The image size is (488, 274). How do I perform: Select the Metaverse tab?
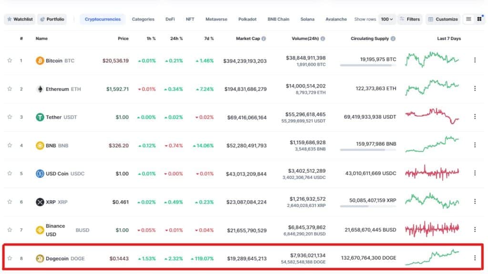[x=216, y=19]
